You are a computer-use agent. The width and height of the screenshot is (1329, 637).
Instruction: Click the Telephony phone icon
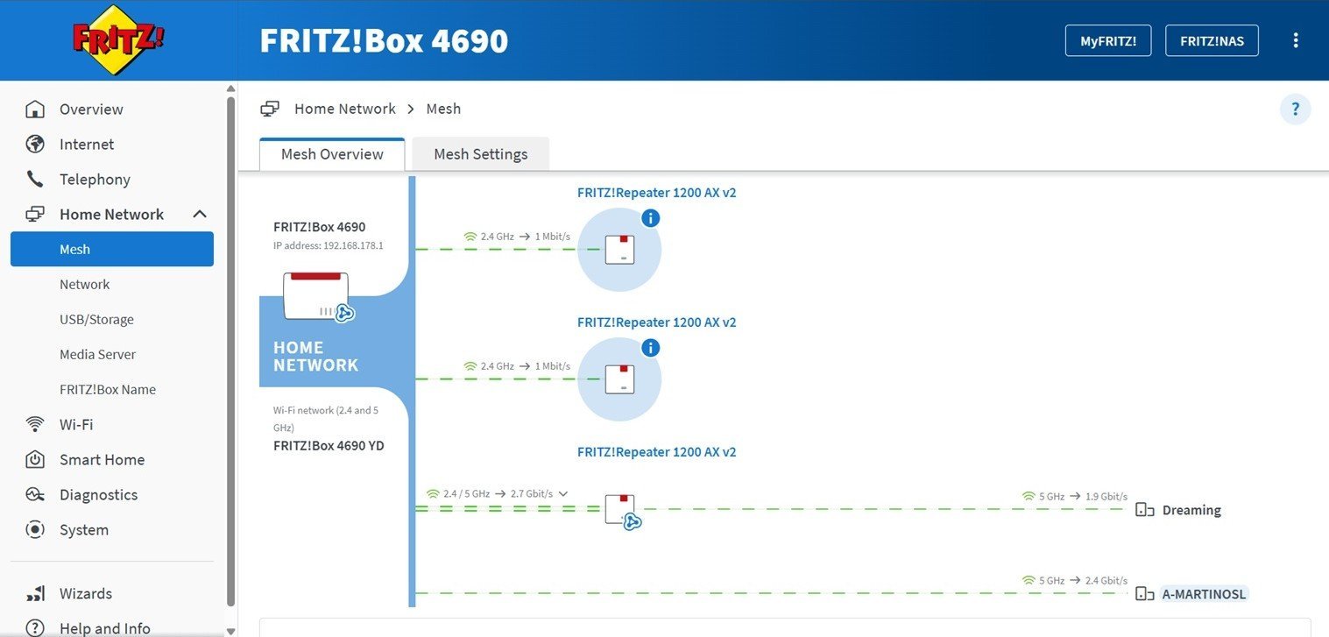pos(35,180)
